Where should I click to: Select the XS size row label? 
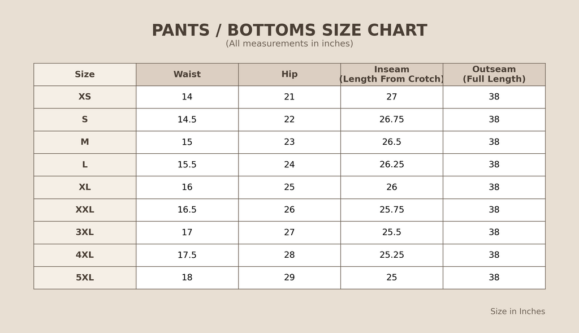85,97
